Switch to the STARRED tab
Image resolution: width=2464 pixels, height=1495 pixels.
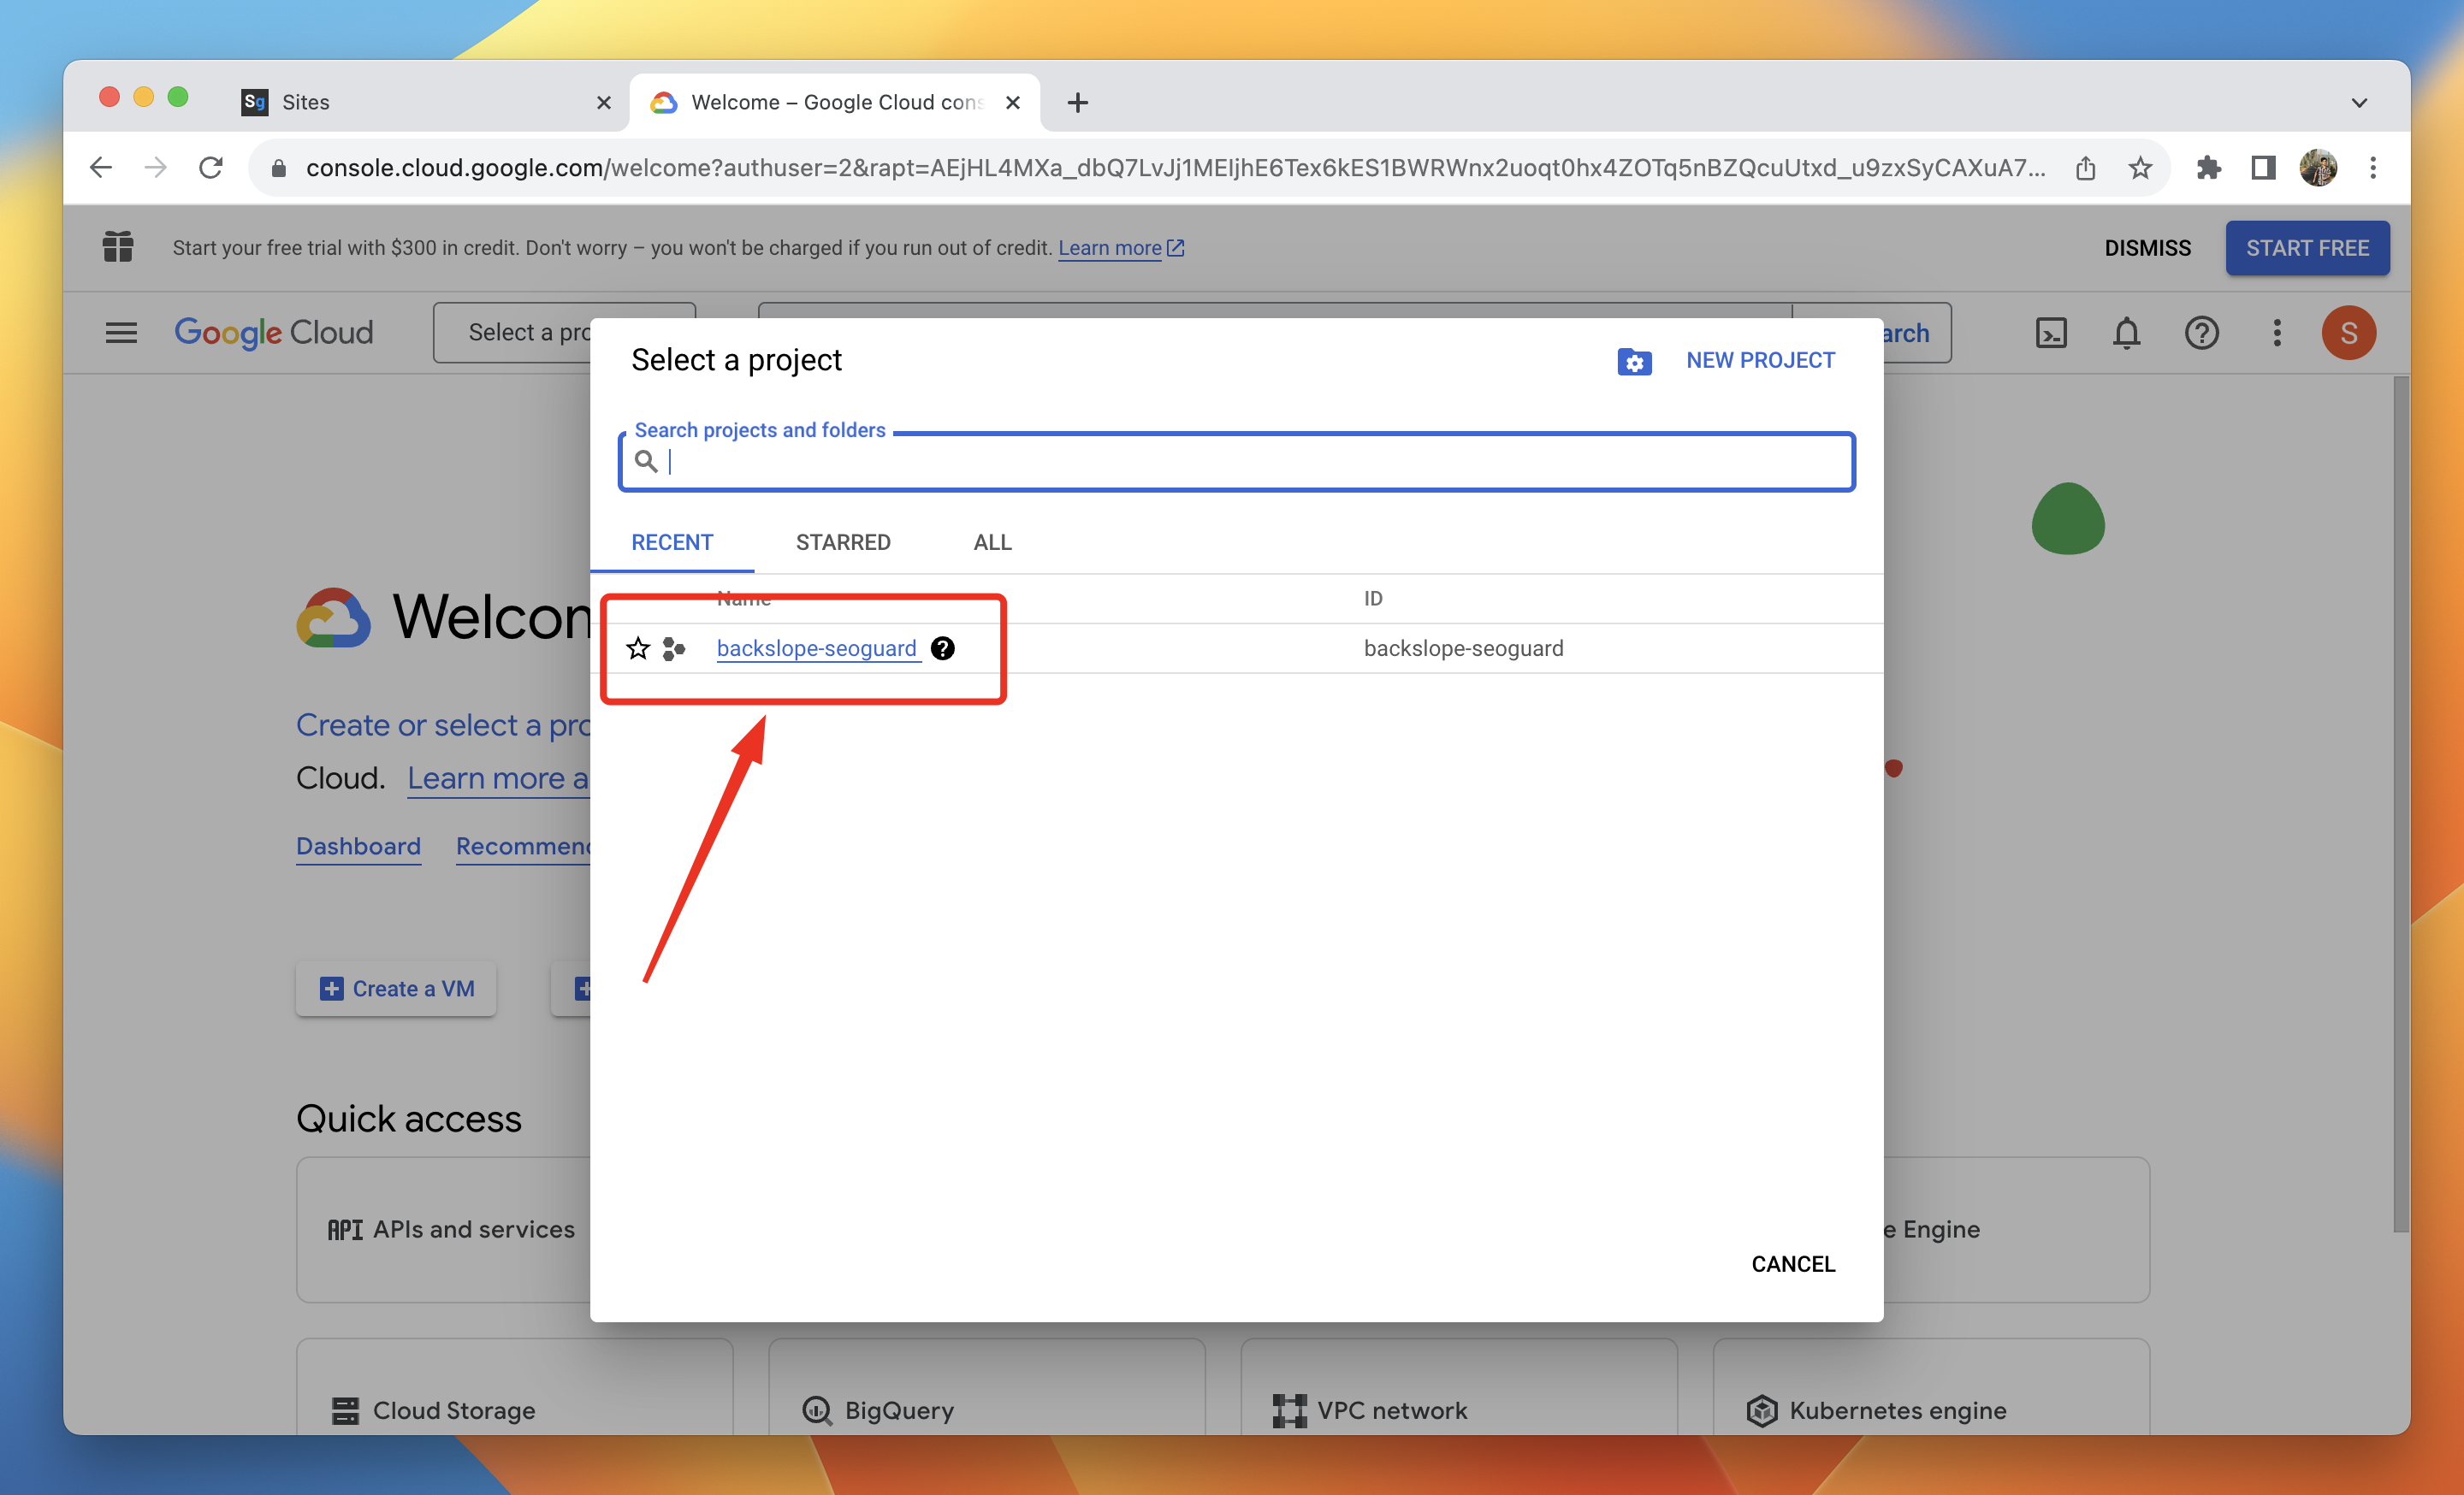click(842, 541)
